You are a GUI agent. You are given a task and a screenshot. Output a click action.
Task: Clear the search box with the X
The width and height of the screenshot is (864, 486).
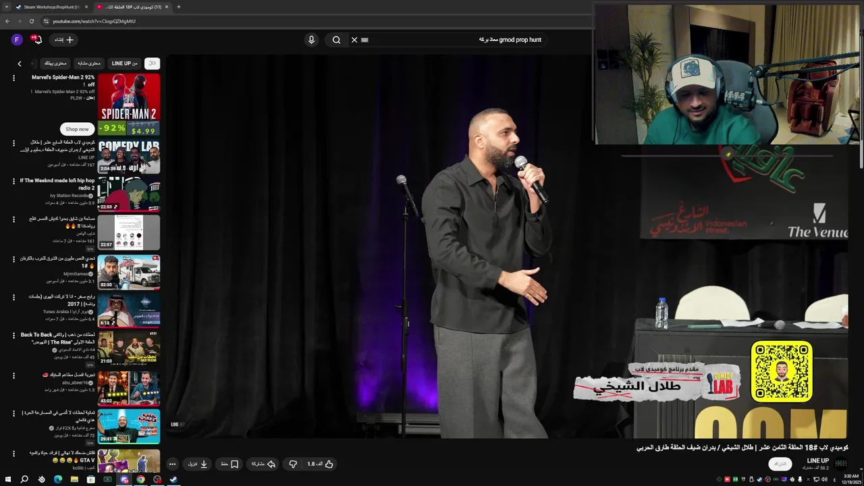click(354, 40)
